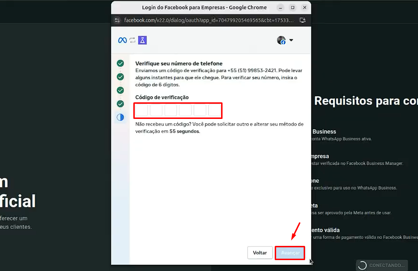
Task: Click the fourth completed step checkmark
Action: (x=121, y=104)
